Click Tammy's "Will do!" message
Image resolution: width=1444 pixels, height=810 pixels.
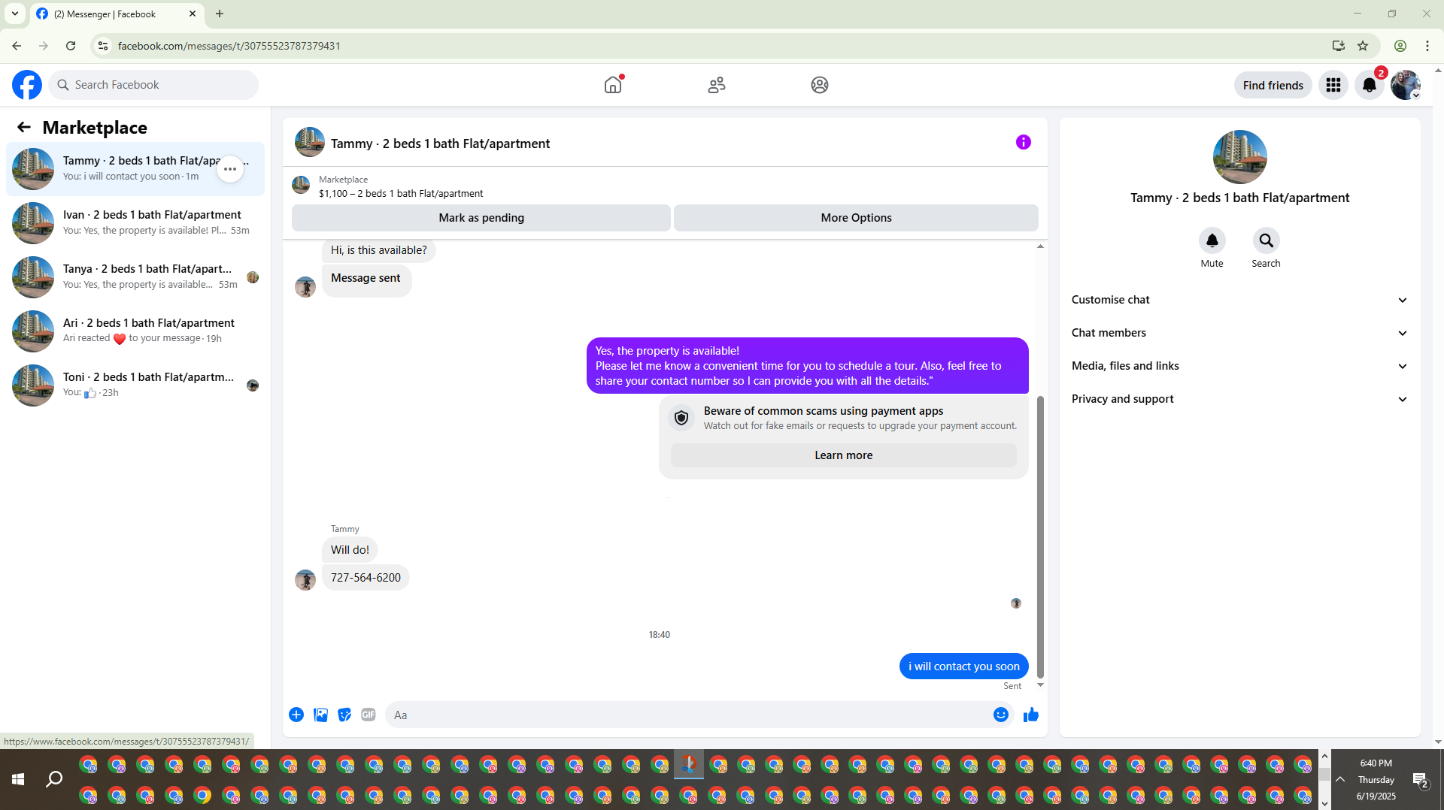coord(350,550)
